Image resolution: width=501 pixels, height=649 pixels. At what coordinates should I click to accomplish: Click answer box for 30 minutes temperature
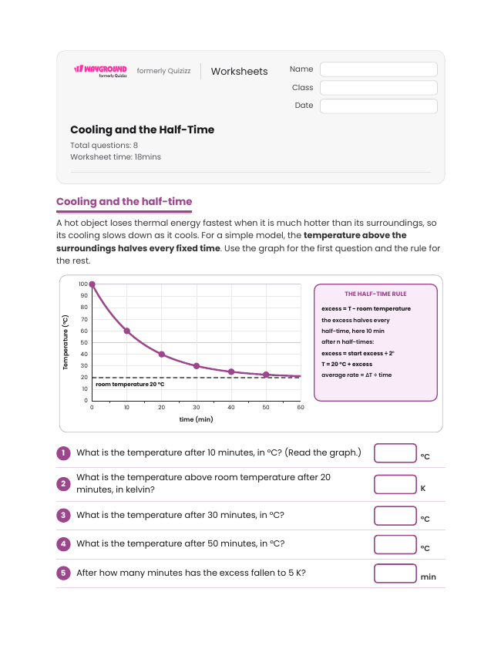395,516
